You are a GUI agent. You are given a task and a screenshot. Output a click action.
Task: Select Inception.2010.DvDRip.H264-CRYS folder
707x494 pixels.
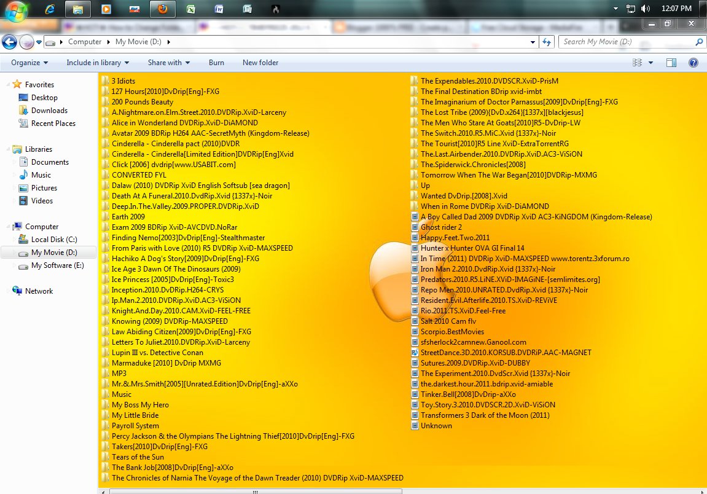[168, 289]
